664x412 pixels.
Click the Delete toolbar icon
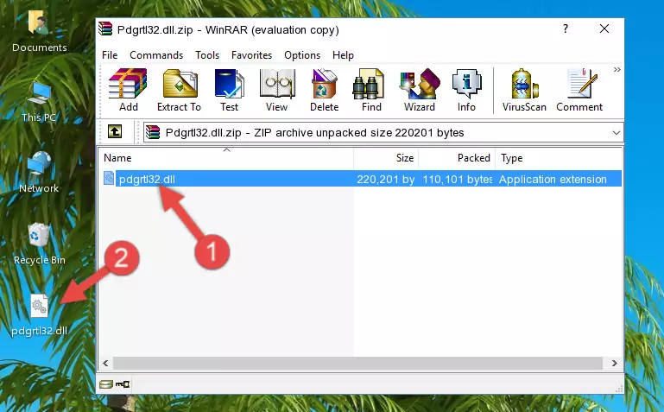(325, 90)
